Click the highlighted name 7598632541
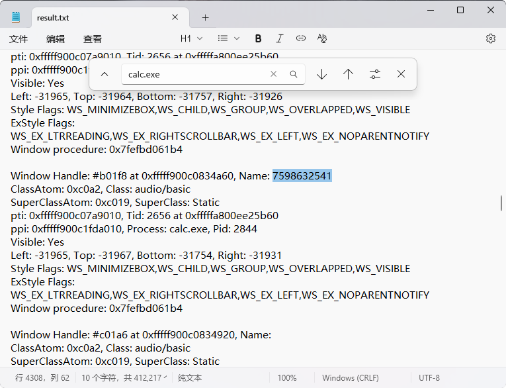 point(302,175)
